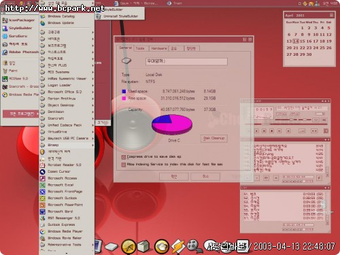
Task: Open the DeskVision folder entry
Action: click(x=67, y=112)
